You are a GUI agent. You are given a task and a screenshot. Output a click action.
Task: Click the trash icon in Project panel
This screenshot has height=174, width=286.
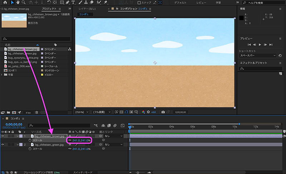click(x=36, y=112)
